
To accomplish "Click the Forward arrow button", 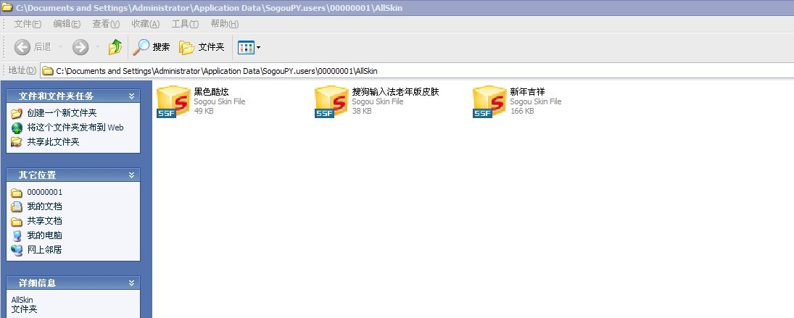I will pos(80,47).
